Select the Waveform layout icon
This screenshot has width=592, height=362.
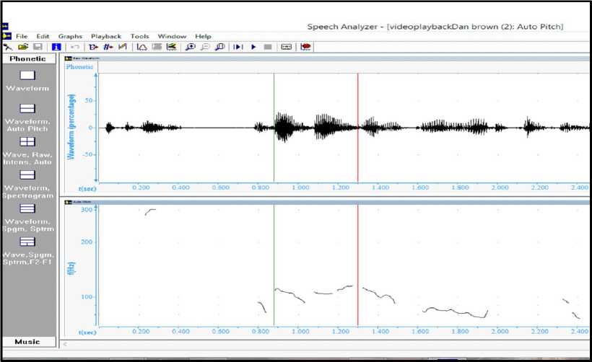click(x=27, y=76)
